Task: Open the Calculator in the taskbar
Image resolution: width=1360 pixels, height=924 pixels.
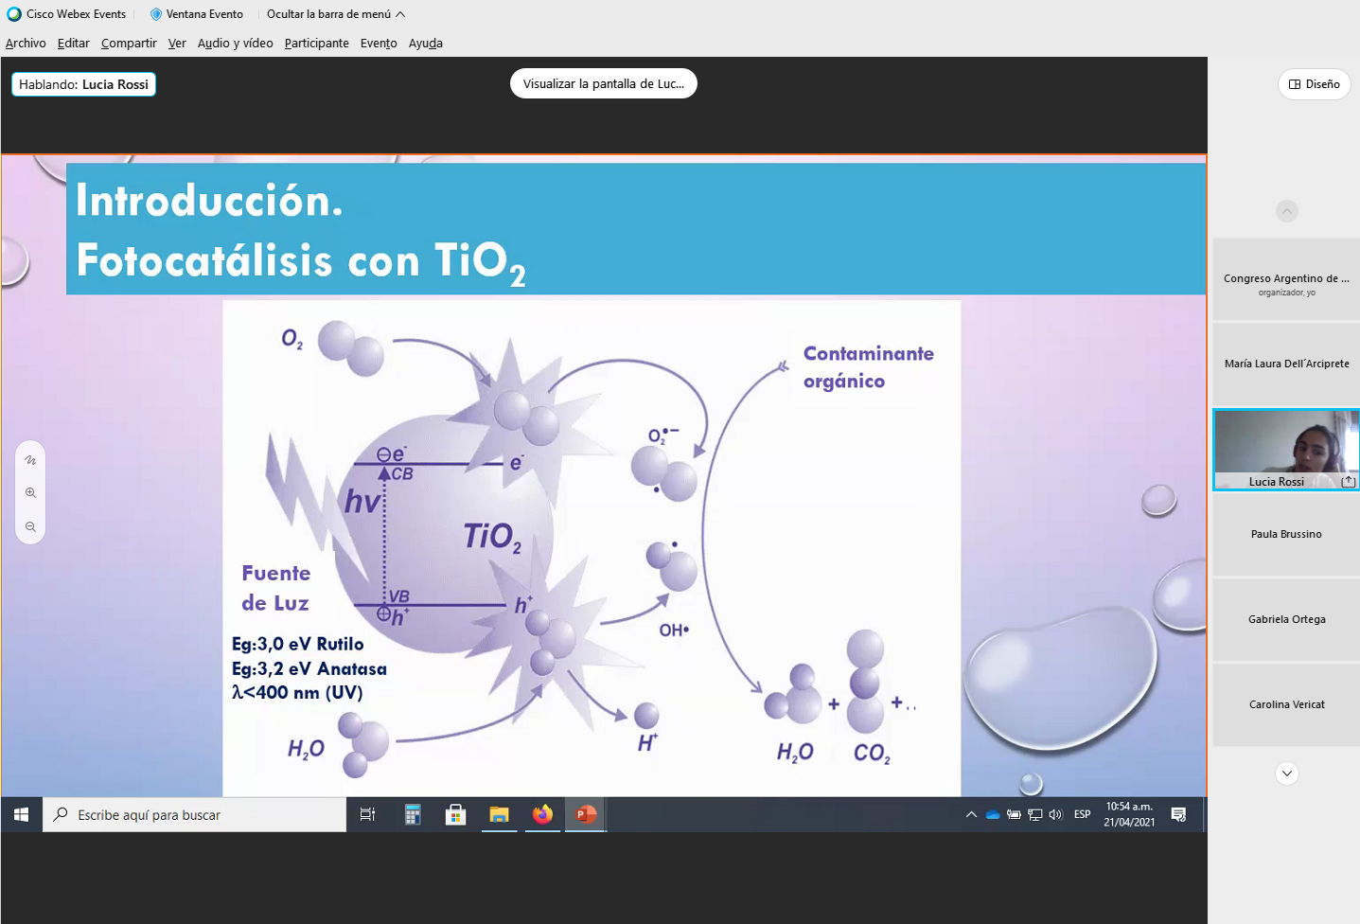Action: point(413,814)
